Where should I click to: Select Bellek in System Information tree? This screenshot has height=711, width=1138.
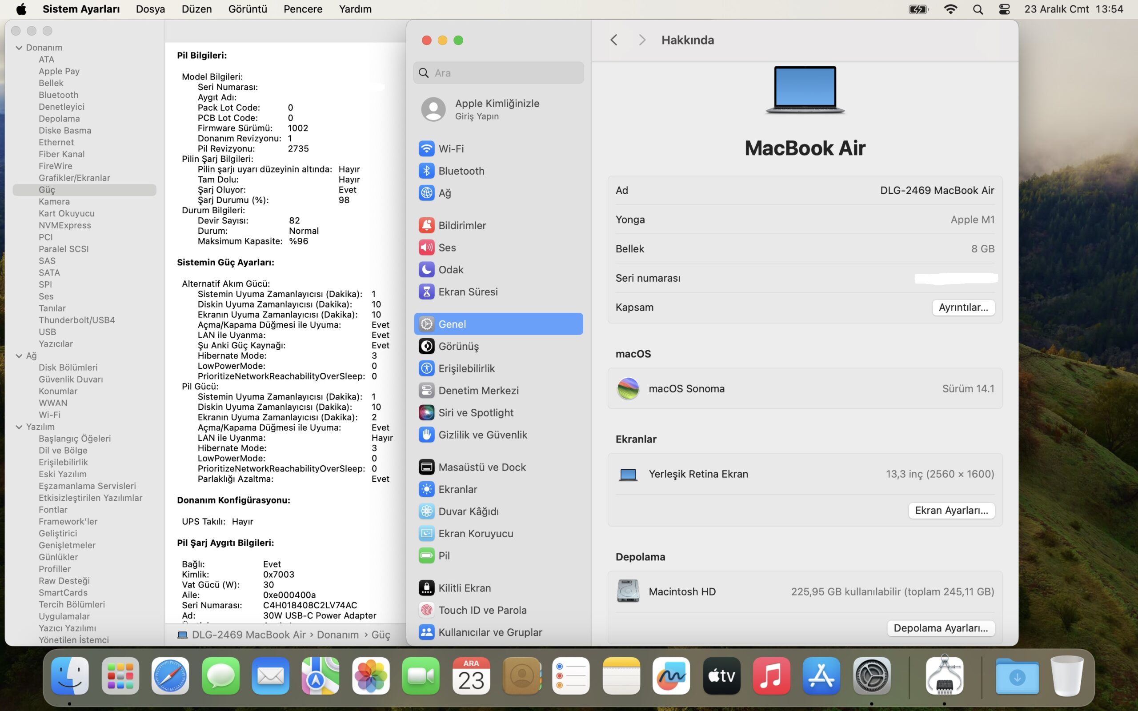[x=51, y=83]
